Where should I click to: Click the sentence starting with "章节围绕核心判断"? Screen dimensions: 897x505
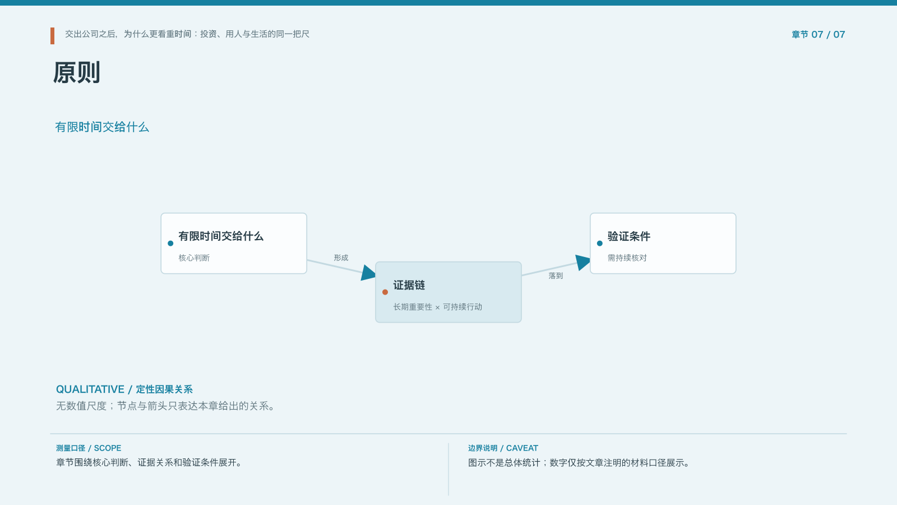[x=149, y=463]
